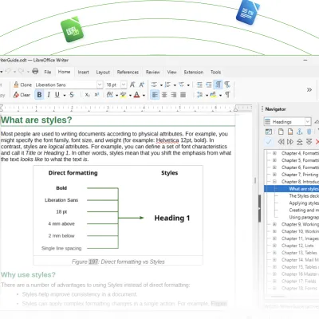
Task: Open the Liberation Sans font name dropdown
Action: [100, 85]
